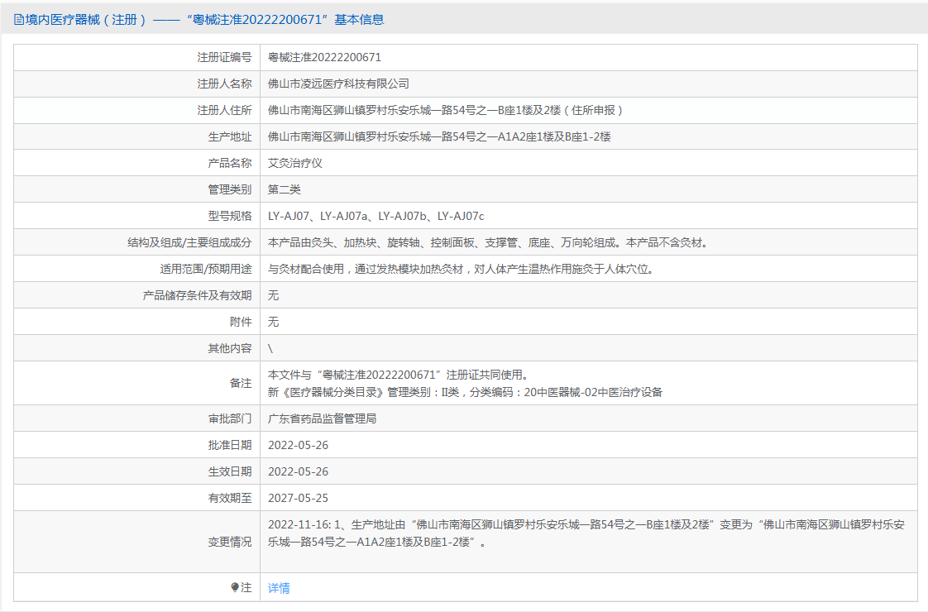928x612 pixels.
Task: Click the 生效日期 label
Action: click(230, 471)
